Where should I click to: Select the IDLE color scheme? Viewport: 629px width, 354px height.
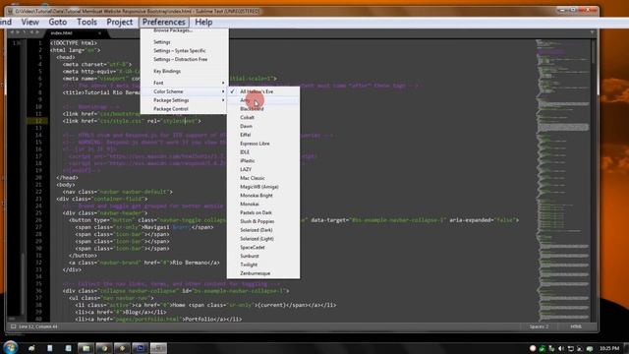[263, 152]
